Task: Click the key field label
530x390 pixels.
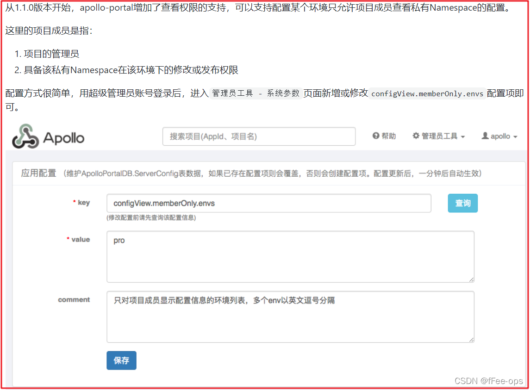Action: (x=84, y=203)
